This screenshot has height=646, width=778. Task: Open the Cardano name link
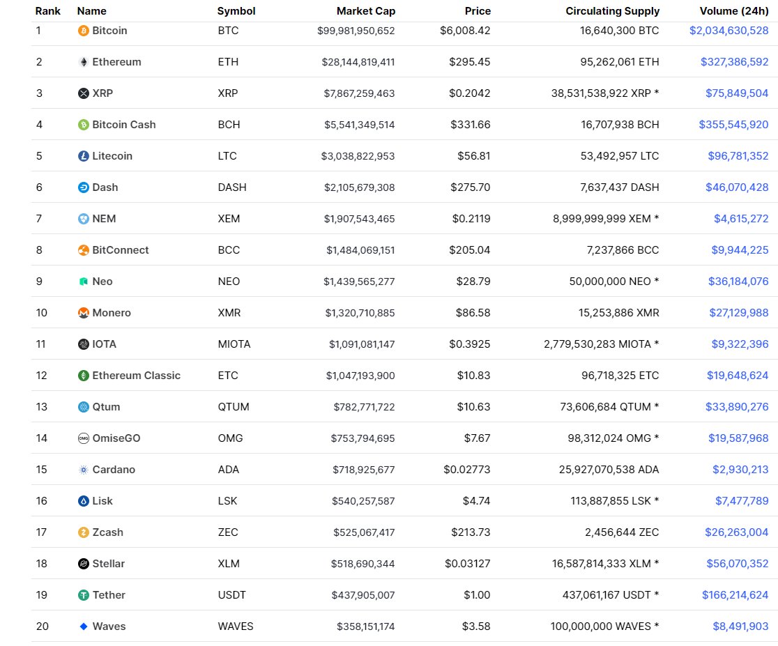tap(114, 470)
